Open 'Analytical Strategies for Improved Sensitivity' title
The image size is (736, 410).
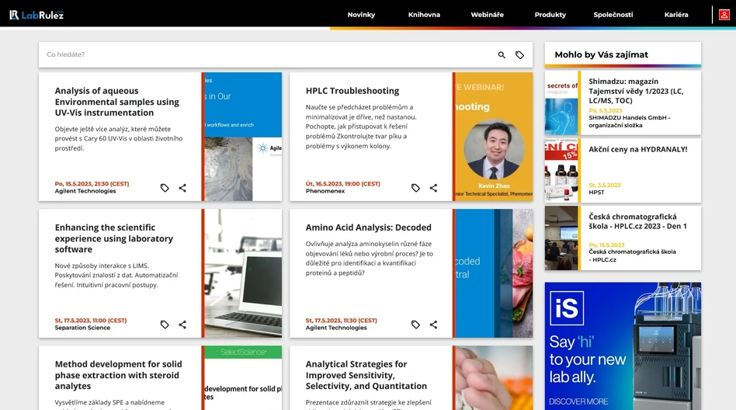tap(366, 375)
